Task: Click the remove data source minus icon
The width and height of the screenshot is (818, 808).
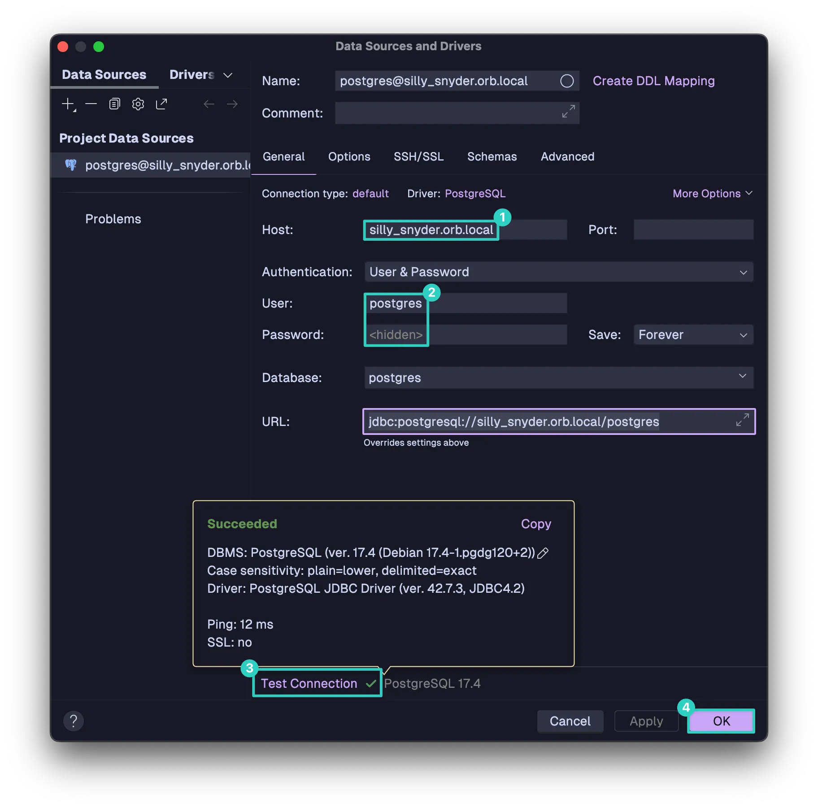Action: (x=91, y=104)
